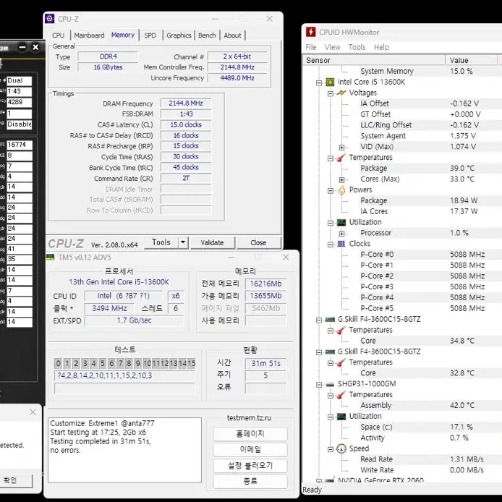Open the Tools dropdown arrow in CPU-Z

[183, 242]
